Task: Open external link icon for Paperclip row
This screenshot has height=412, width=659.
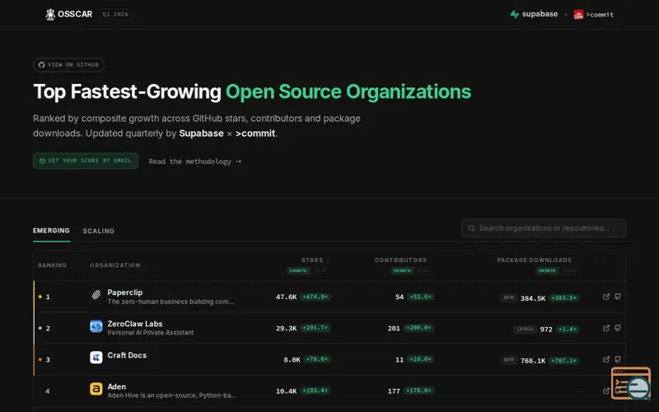Action: (606, 297)
